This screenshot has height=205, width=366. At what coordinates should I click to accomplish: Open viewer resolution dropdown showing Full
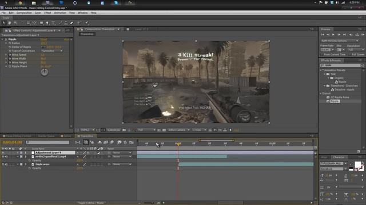point(146,130)
